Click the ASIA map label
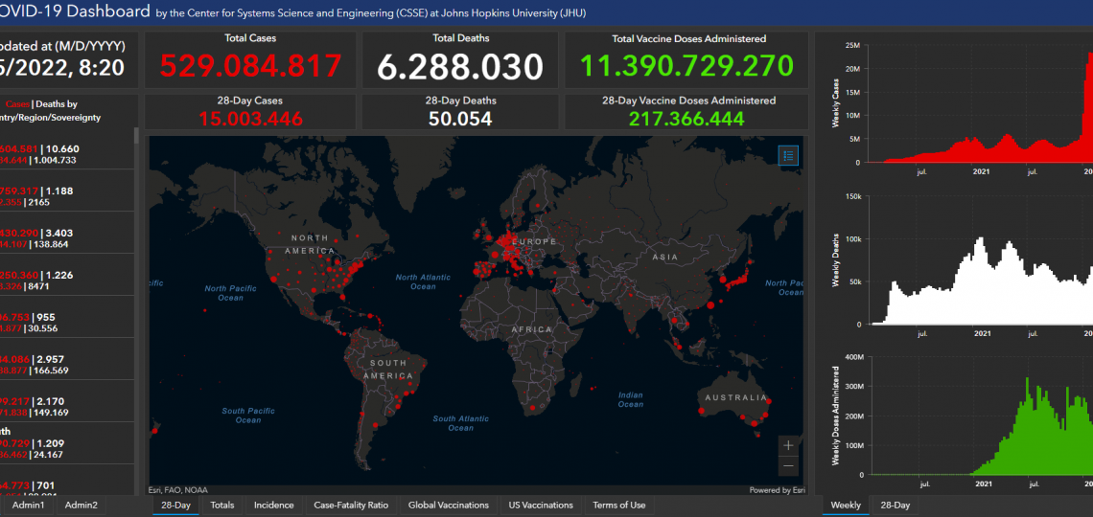This screenshot has height=517, width=1093. click(665, 258)
